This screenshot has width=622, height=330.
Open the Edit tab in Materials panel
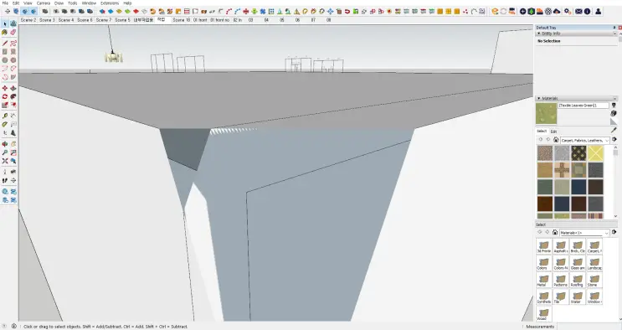click(553, 131)
